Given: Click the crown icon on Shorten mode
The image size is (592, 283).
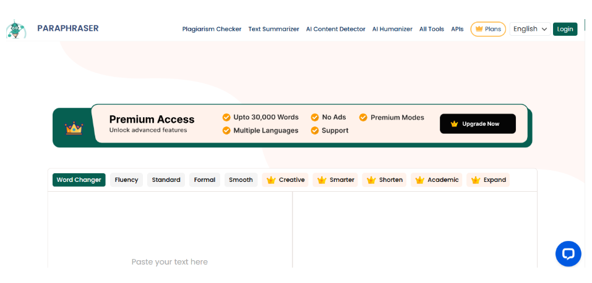Looking at the screenshot, I should [x=371, y=180].
